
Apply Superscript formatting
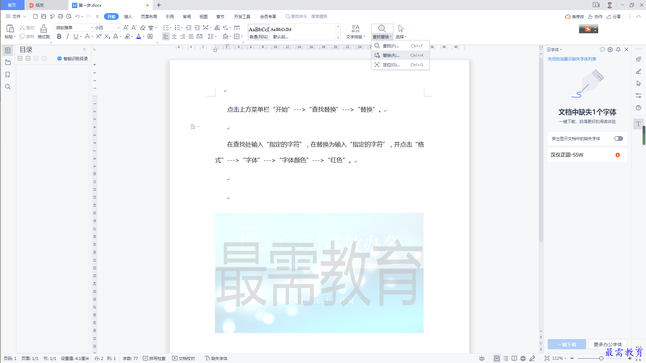click(99, 36)
